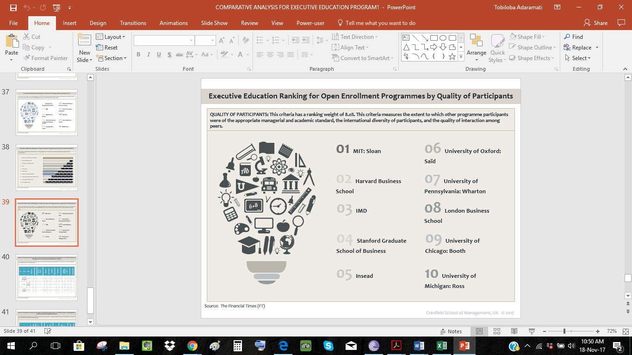The image size is (632, 355).
Task: Start Slide Show from status bar icon
Action: (531, 331)
